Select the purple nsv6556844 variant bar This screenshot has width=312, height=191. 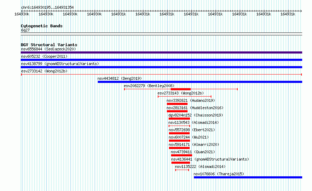161,52
